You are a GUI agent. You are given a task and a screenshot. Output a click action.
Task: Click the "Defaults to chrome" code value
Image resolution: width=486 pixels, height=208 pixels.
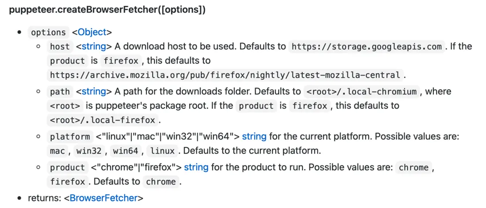point(161,182)
